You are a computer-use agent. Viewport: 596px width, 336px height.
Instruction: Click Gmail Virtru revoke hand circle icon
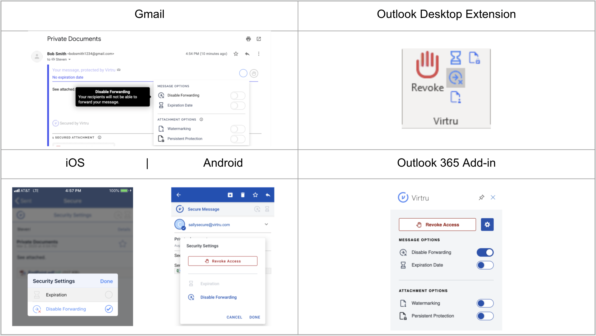pos(254,73)
